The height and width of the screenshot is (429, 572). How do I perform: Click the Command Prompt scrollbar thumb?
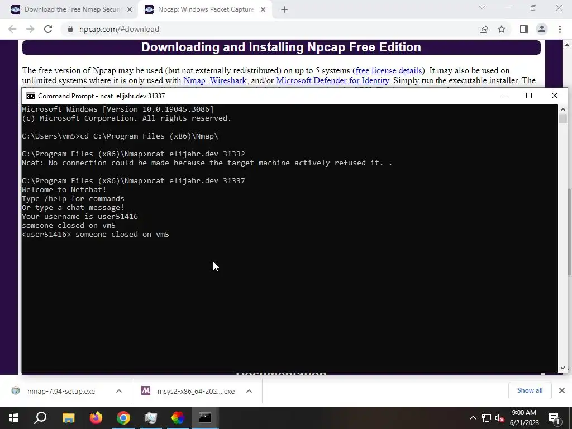(x=563, y=119)
